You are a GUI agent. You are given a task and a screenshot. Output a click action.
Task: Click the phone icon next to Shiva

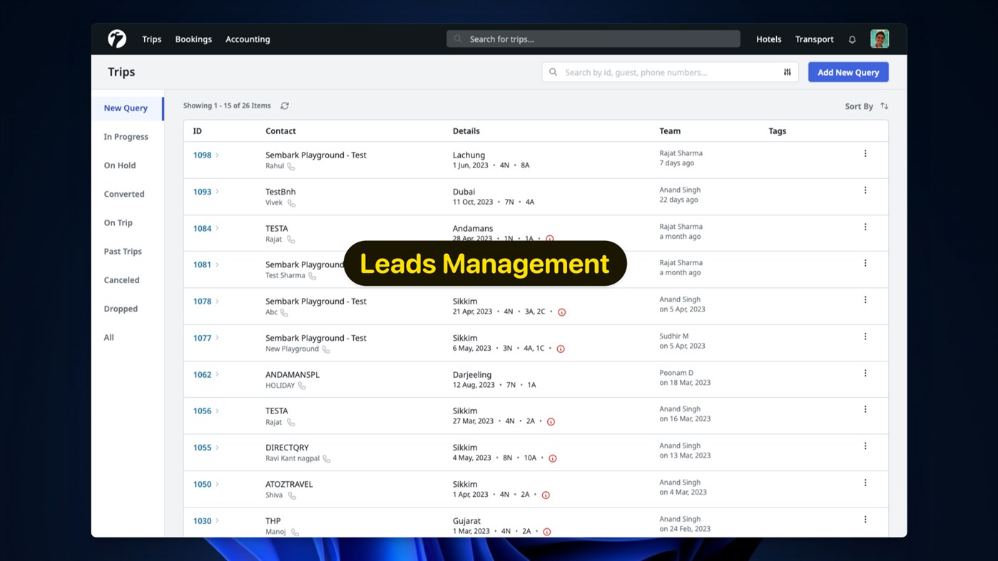(x=292, y=495)
